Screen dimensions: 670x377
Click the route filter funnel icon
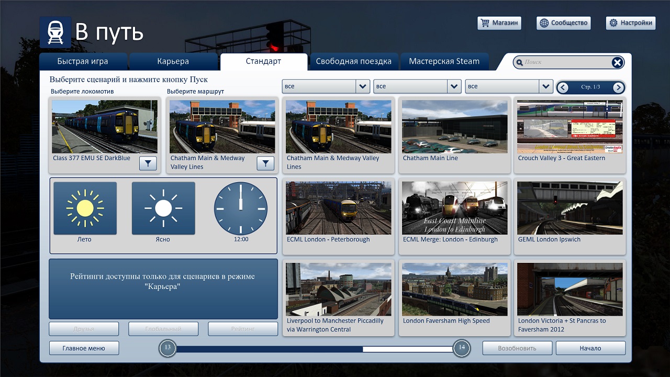[x=265, y=164]
